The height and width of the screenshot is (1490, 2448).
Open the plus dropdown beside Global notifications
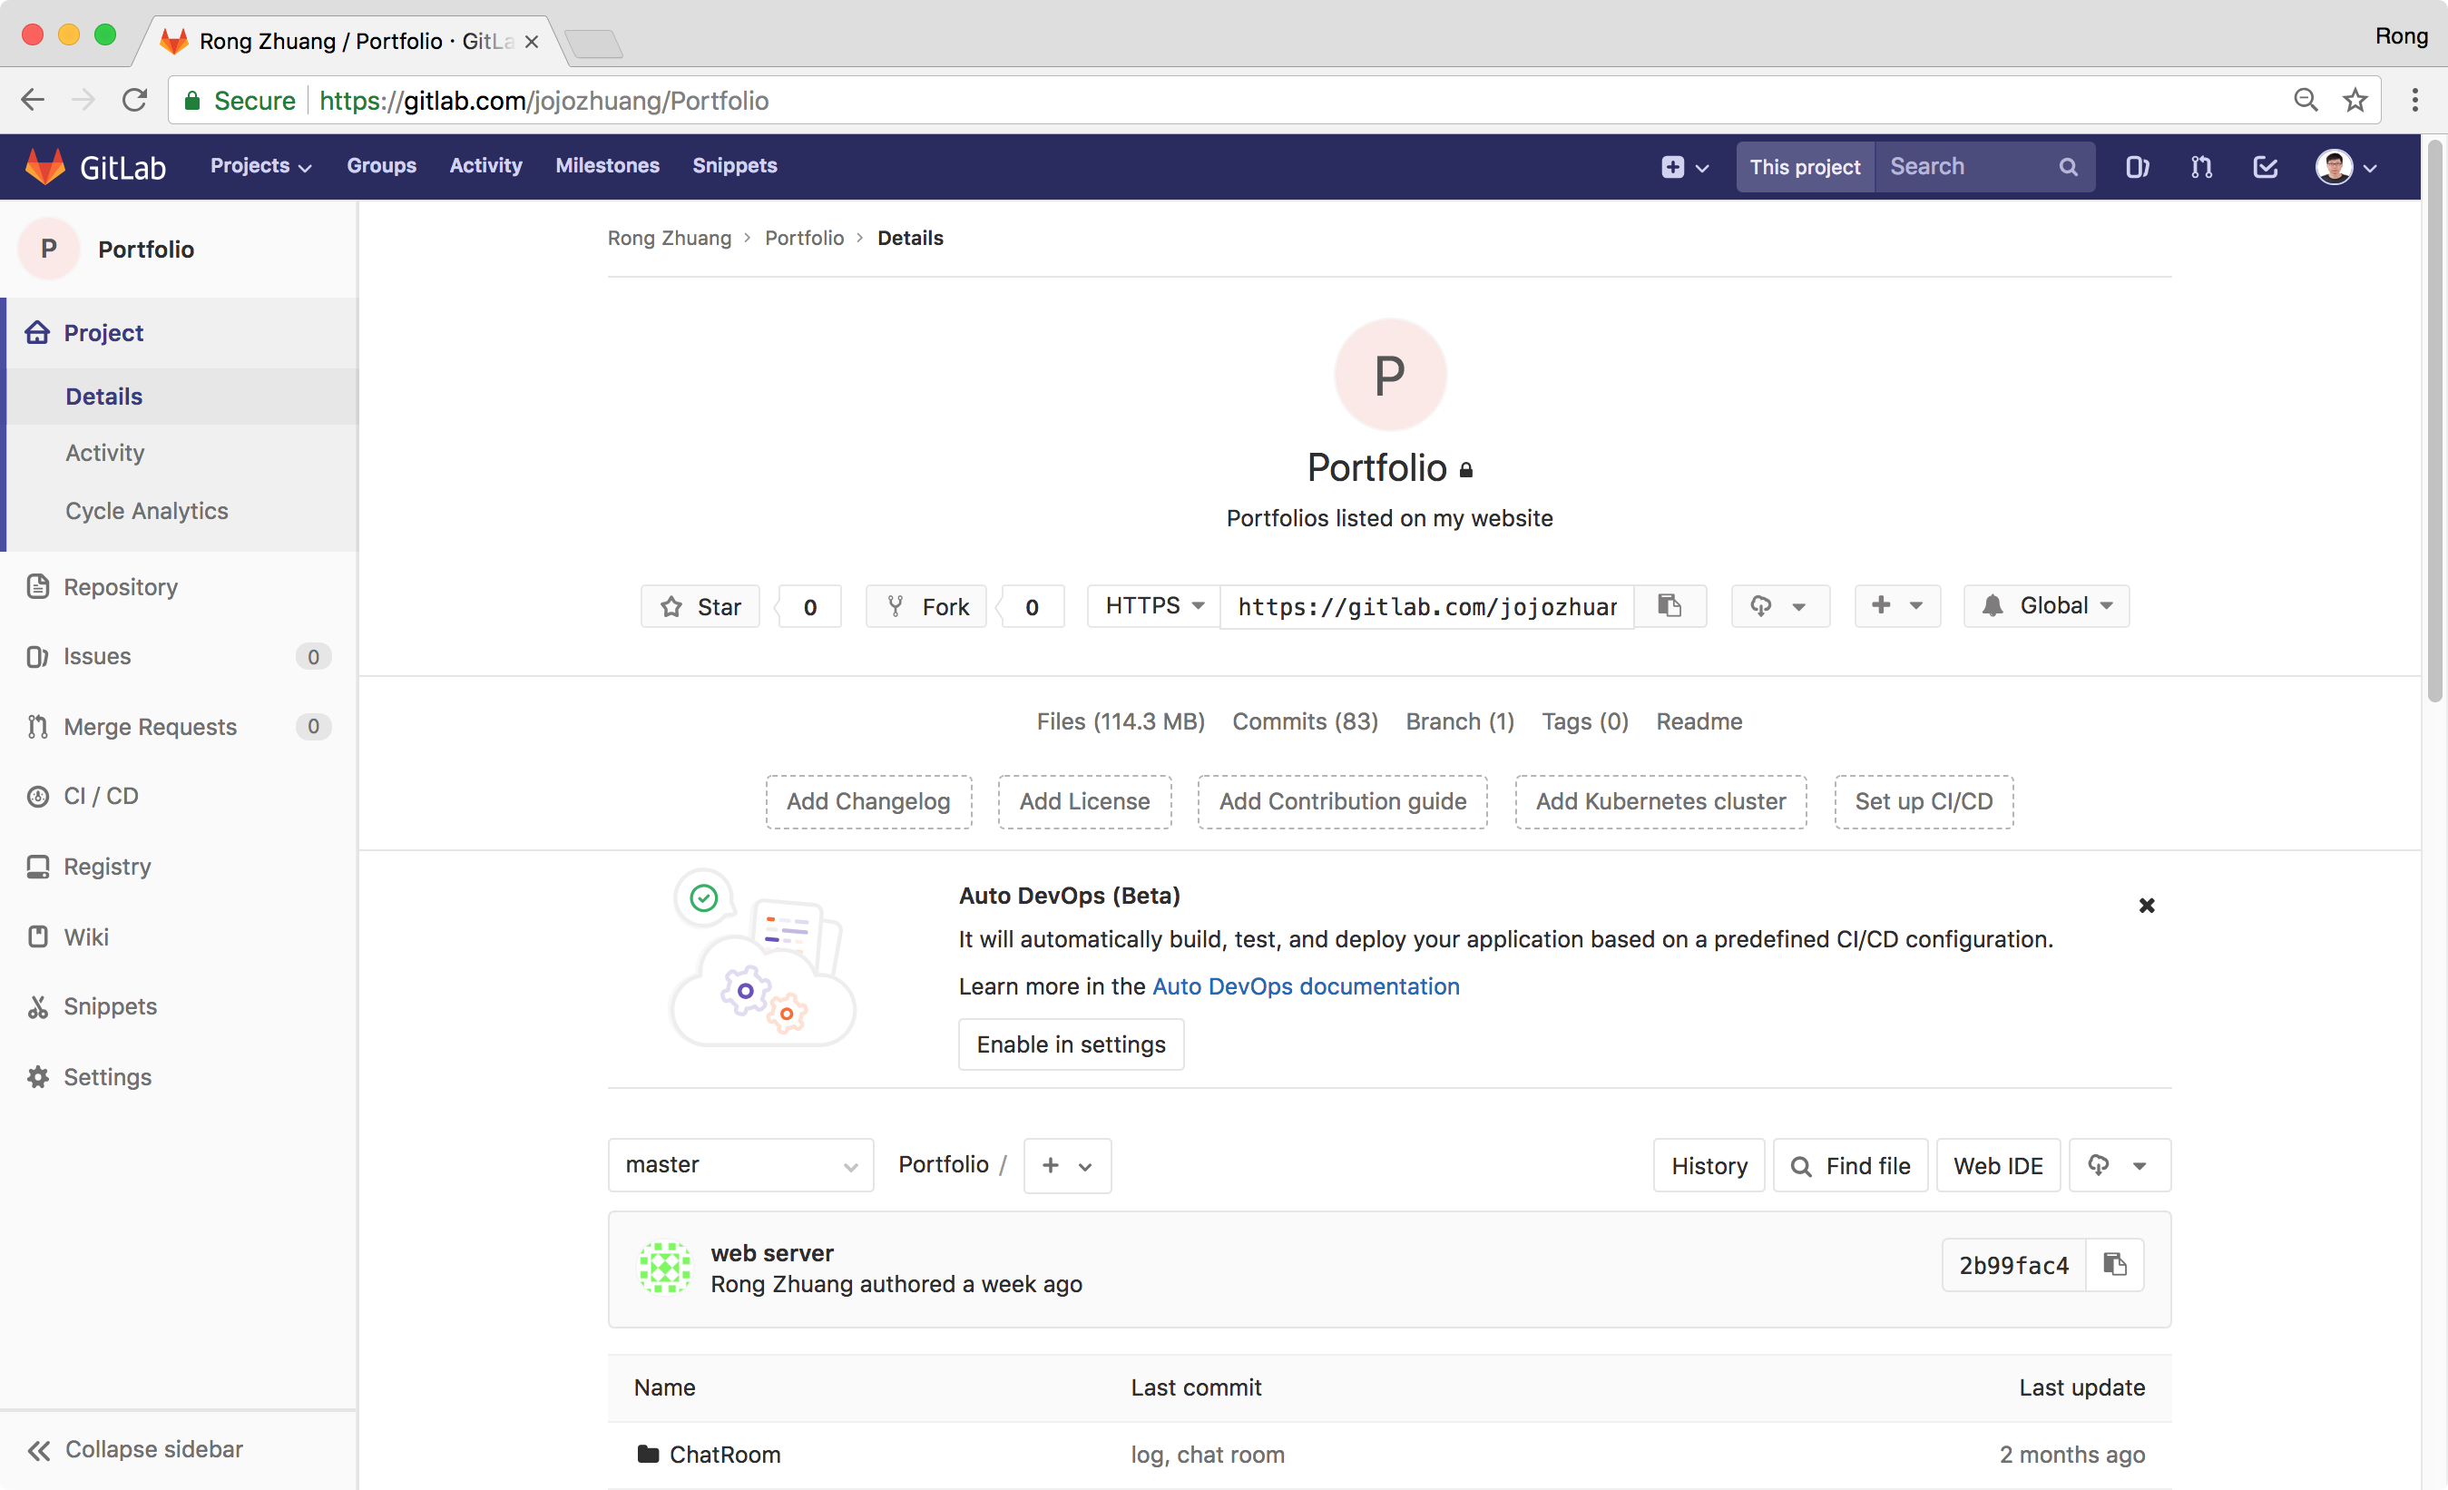[1897, 606]
